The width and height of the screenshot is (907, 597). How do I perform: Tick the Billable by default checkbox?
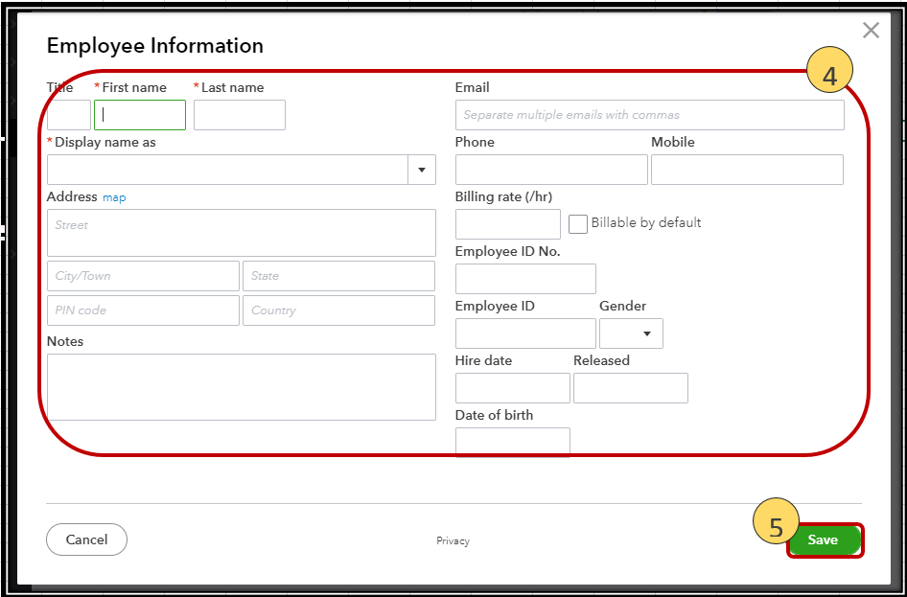point(578,223)
